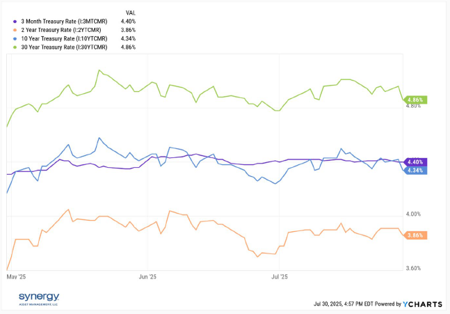Image resolution: width=450 pixels, height=314 pixels.
Task: Click the May '25 x-axis label
Action: [16, 276]
